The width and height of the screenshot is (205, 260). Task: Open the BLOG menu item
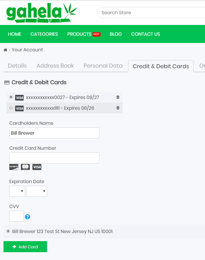click(116, 34)
